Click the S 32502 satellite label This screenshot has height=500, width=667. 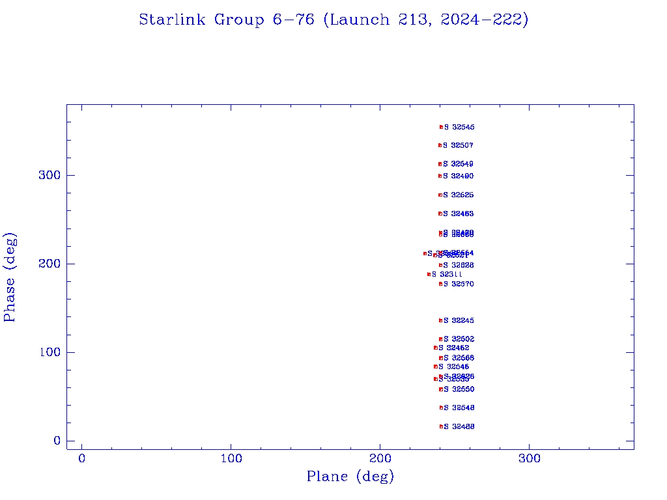pos(459,339)
